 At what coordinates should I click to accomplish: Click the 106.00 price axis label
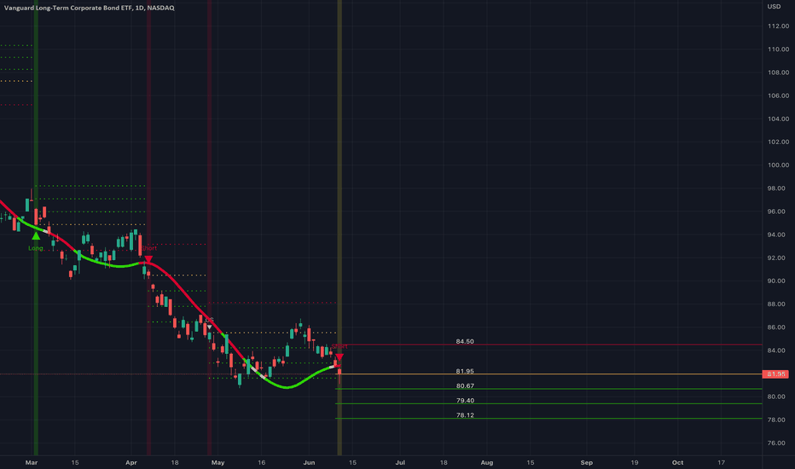pyautogui.click(x=778, y=96)
